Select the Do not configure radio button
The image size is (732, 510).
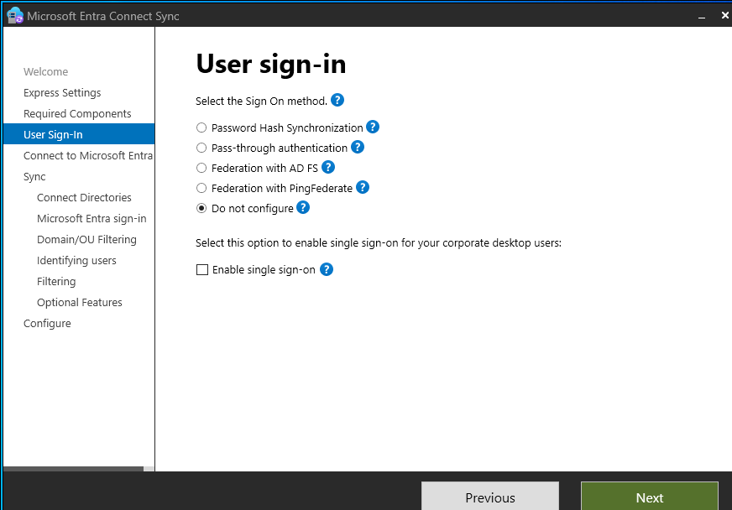click(201, 208)
